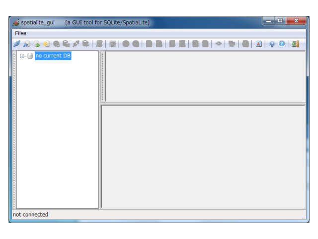The image size is (318, 239).
Task: Click the grayed Query/View composer icon
Action: [x=113, y=44]
